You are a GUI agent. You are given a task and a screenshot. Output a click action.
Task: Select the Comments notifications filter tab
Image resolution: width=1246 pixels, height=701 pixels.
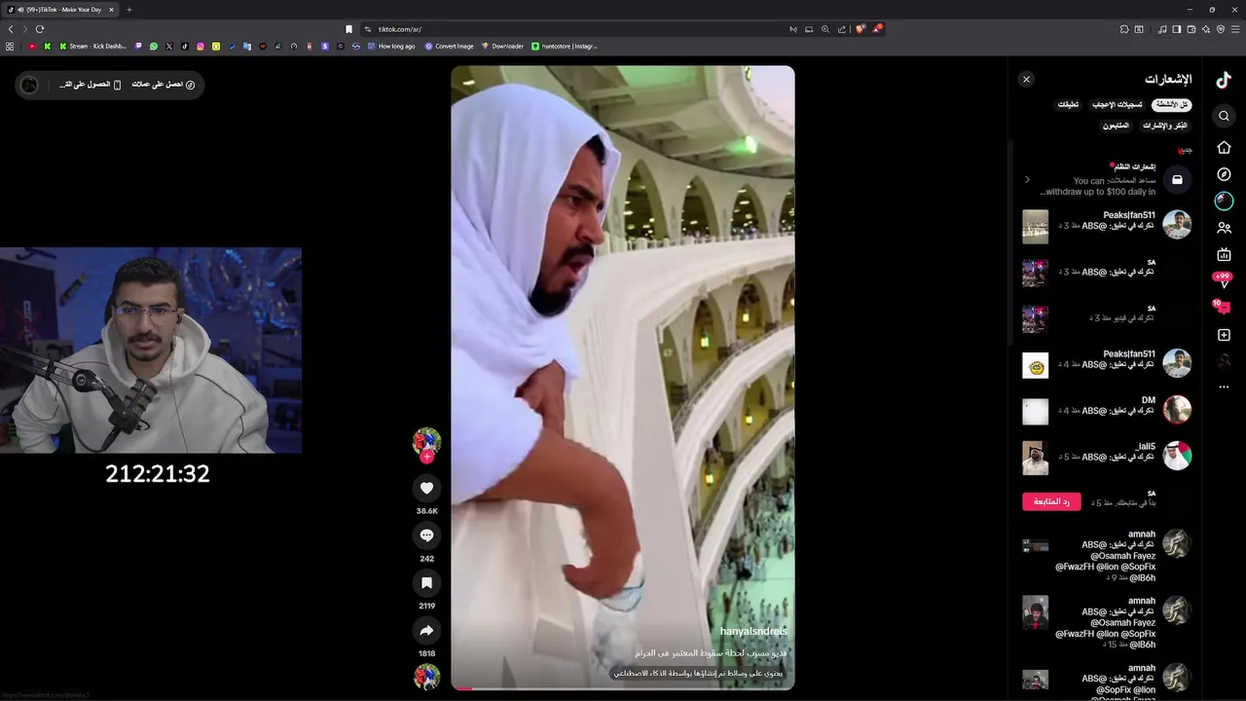click(x=1069, y=104)
